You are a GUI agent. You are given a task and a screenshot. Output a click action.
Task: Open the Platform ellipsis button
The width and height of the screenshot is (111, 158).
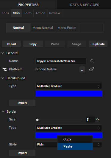(x=82, y=69)
